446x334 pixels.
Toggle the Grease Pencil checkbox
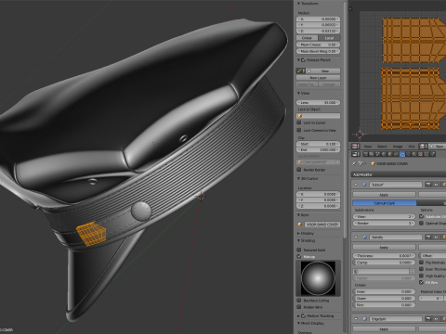[304, 60]
